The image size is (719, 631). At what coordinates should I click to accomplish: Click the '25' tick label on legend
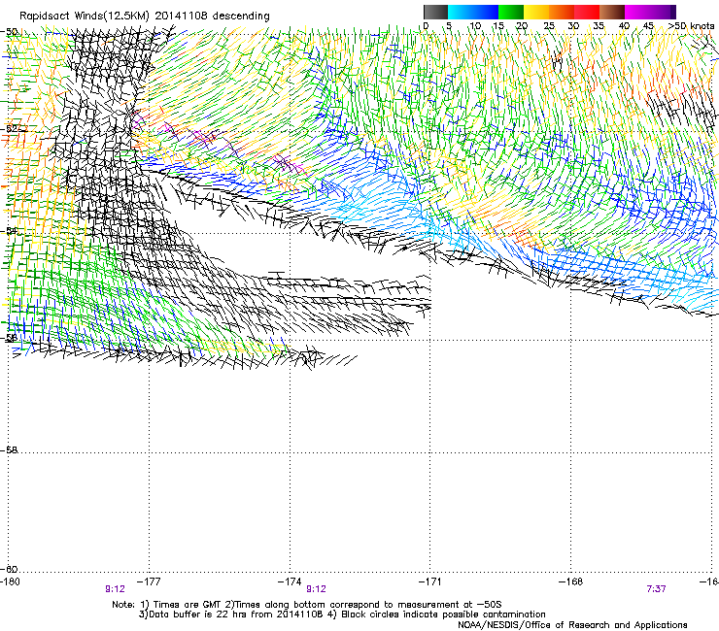click(549, 26)
